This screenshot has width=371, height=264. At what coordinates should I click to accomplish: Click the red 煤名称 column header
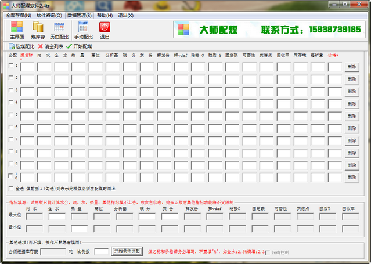[27, 55]
